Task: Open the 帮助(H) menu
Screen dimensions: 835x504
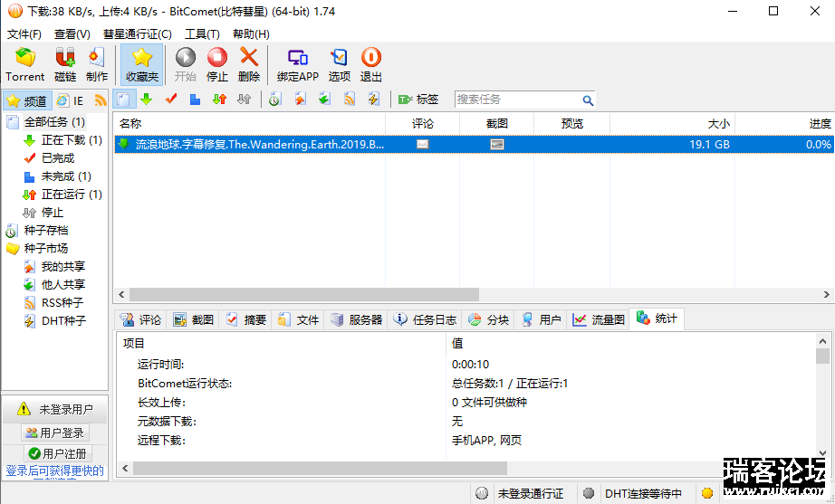Action: click(x=251, y=34)
